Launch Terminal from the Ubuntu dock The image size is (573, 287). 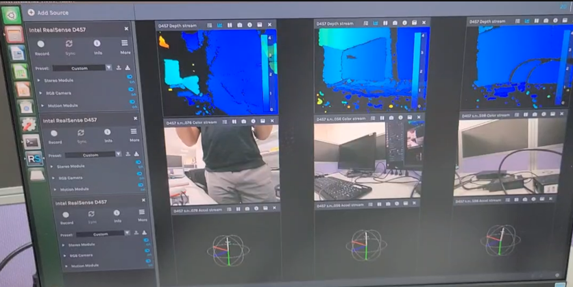(x=32, y=142)
